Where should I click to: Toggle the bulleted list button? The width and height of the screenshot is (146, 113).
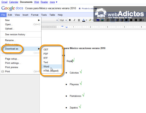pyautogui.click(x=113, y=20)
